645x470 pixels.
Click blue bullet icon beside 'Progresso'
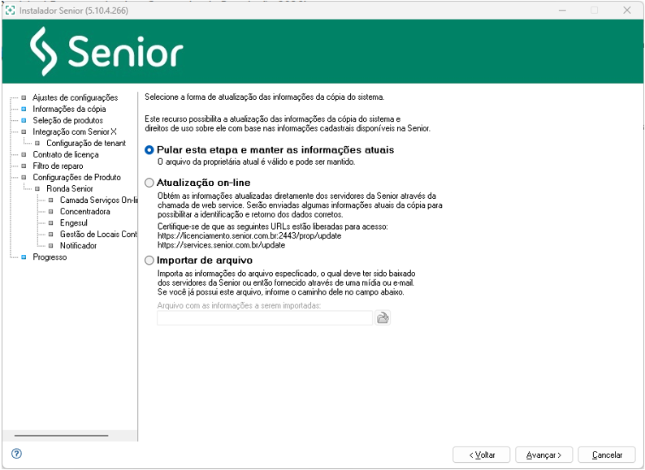(24, 257)
